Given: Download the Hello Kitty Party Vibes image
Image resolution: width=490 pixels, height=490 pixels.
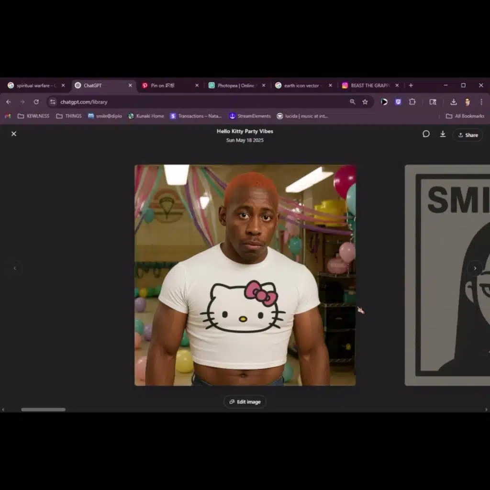Looking at the screenshot, I should (x=443, y=134).
